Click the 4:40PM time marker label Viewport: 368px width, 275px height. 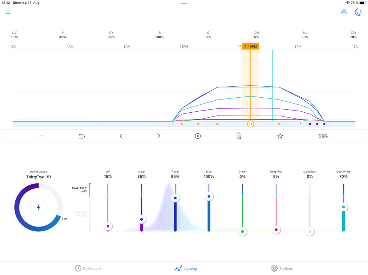click(251, 46)
